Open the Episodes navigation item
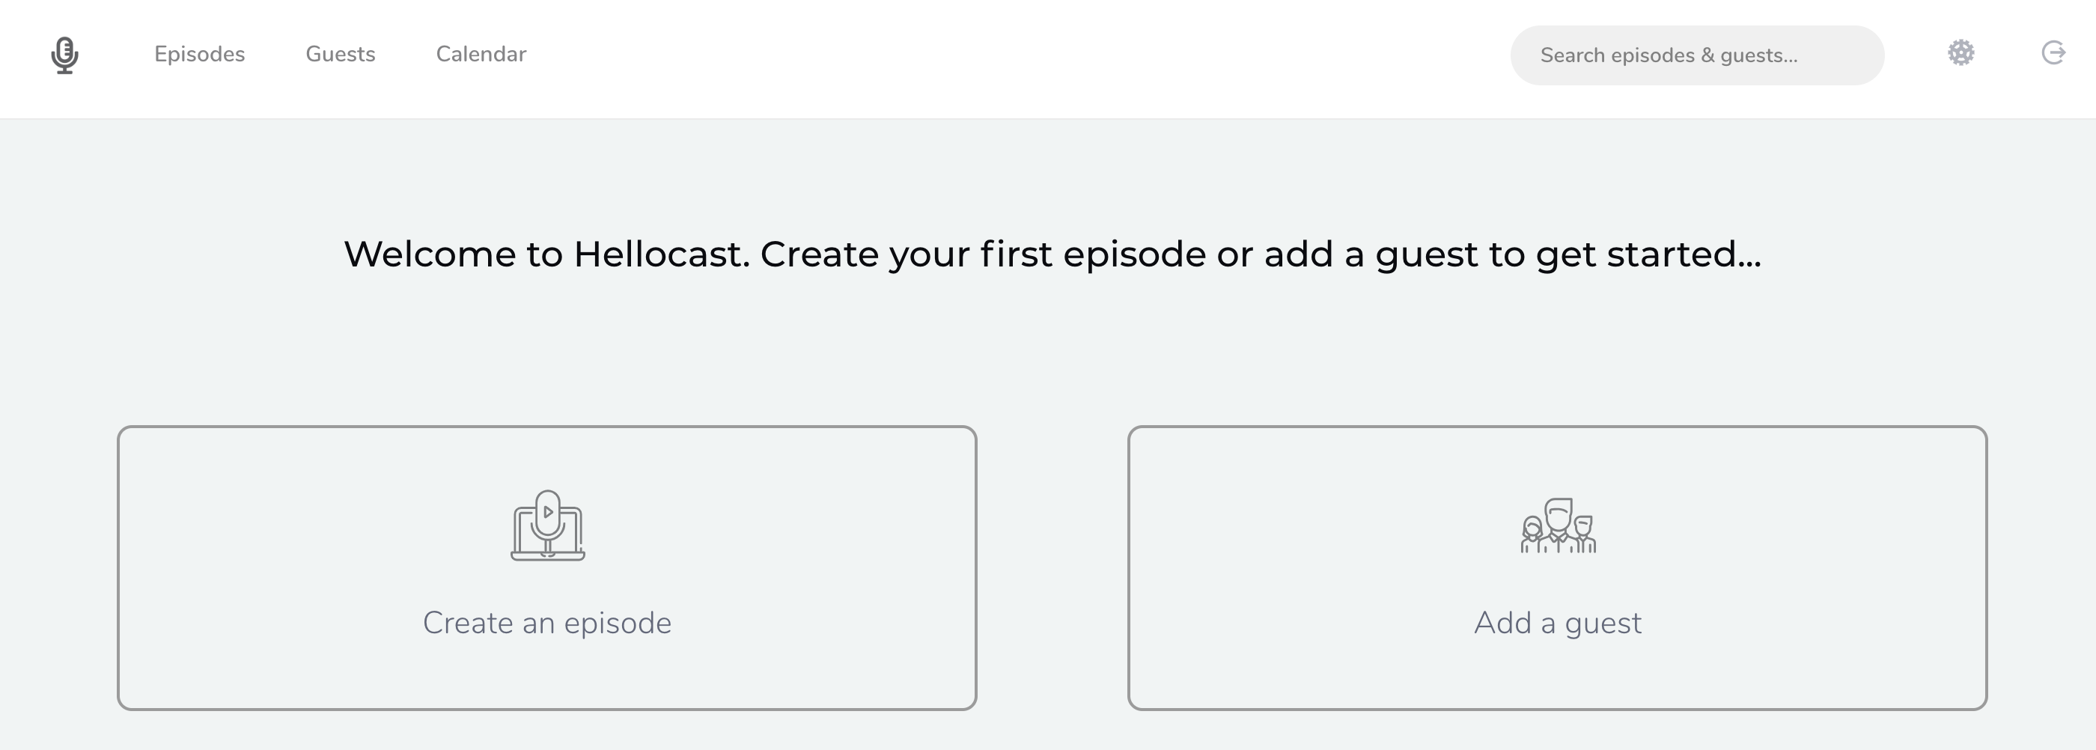 [x=199, y=54]
